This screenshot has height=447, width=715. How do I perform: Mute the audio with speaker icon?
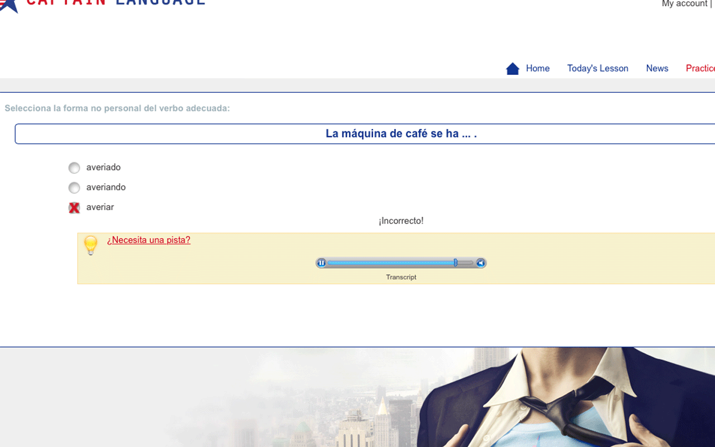point(480,263)
